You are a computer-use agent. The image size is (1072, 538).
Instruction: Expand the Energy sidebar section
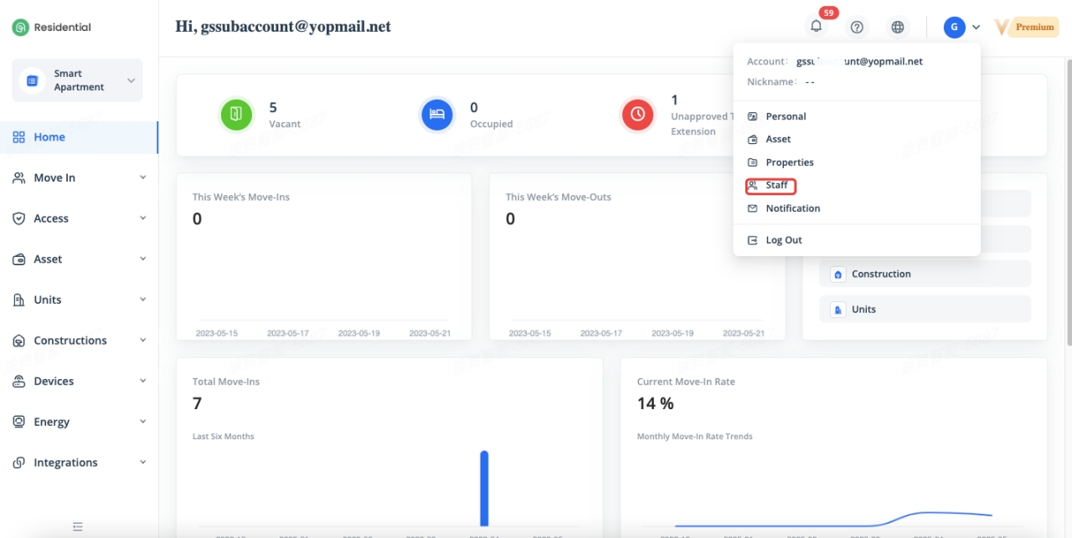78,422
